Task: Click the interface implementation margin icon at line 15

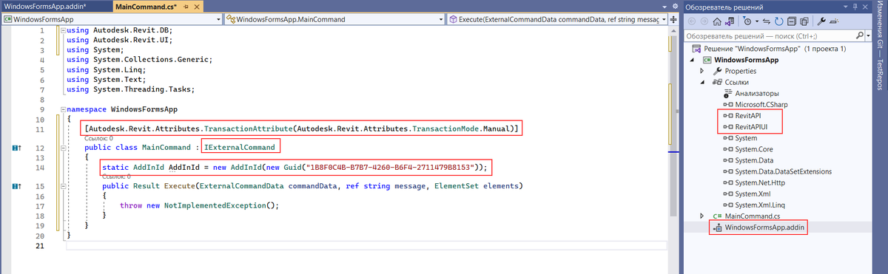Action: click(16, 186)
